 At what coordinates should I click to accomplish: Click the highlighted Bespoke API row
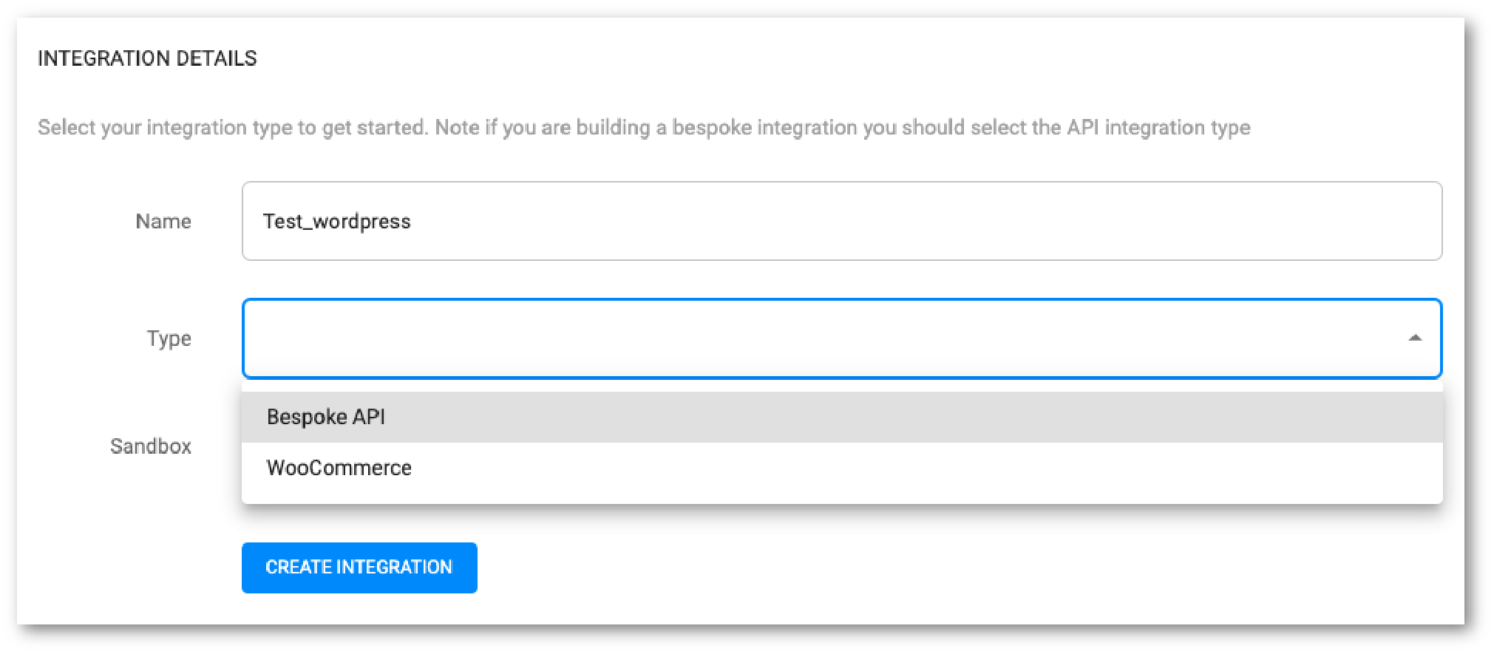[842, 417]
